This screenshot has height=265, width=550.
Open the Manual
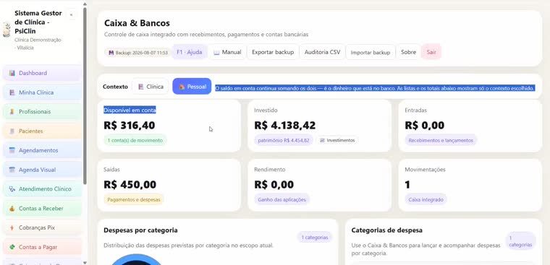(227, 52)
